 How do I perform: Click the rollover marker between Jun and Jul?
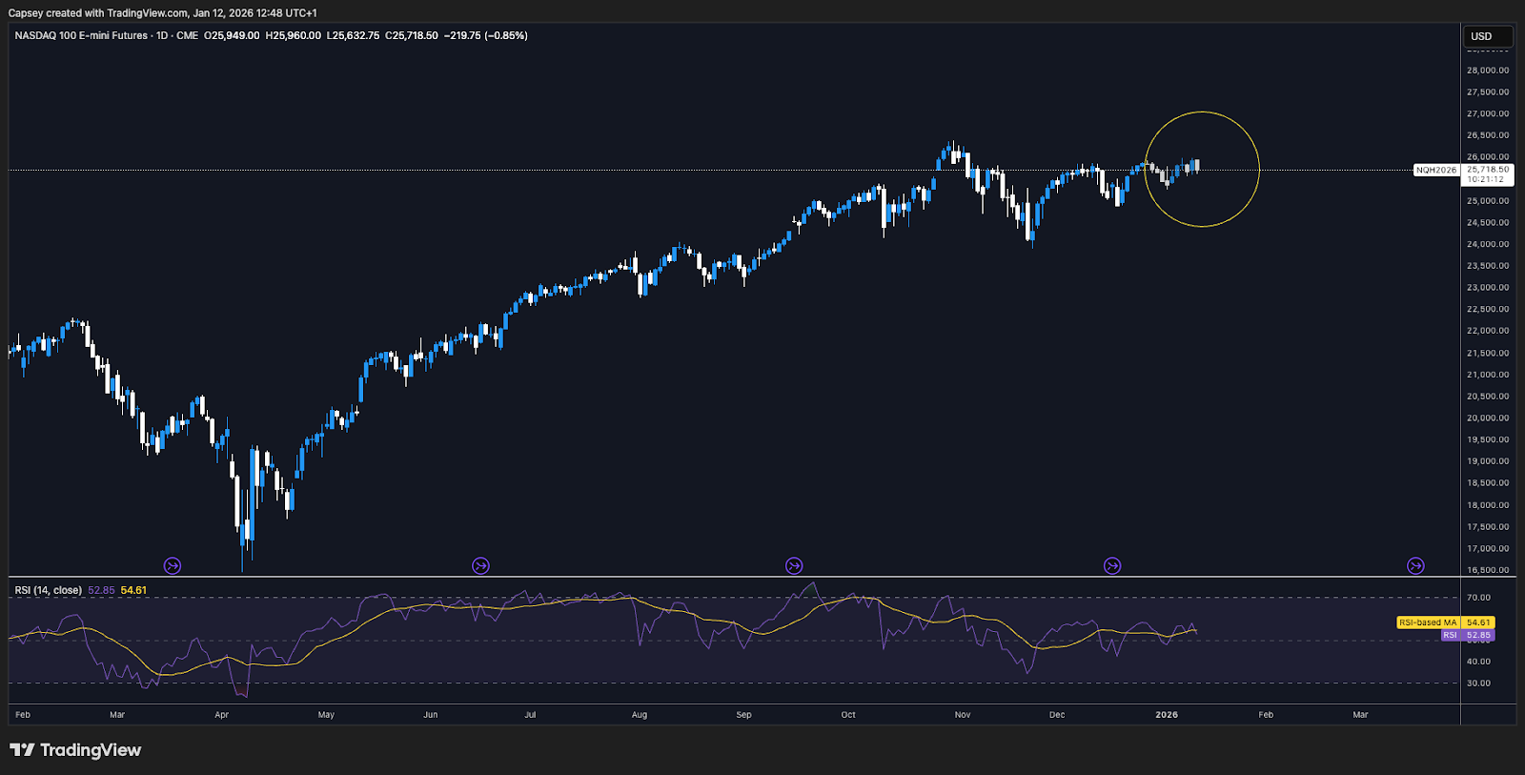[481, 566]
